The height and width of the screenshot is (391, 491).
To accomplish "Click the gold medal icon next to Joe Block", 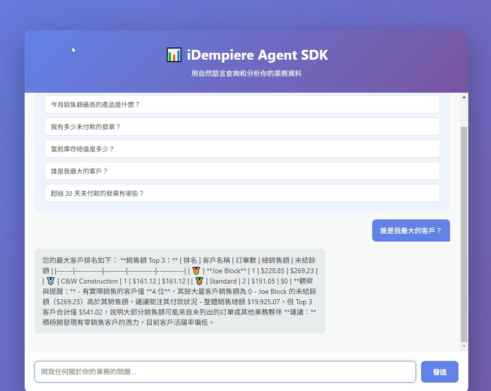I will pos(195,271).
